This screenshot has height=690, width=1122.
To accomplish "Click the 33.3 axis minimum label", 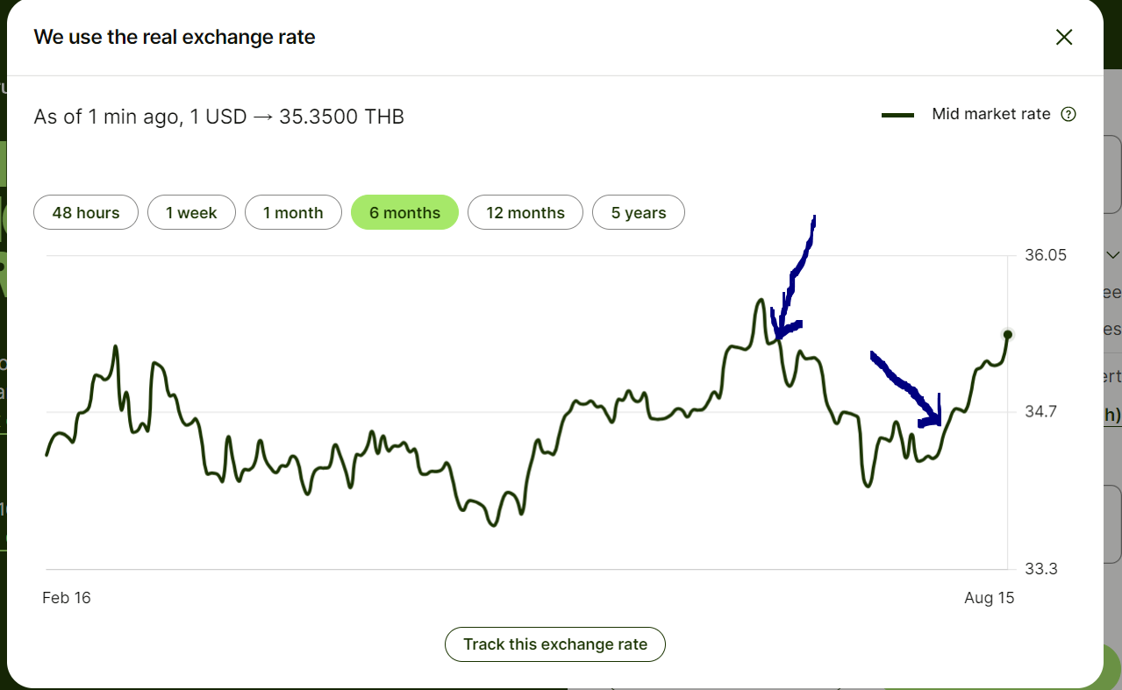I will click(x=1041, y=569).
